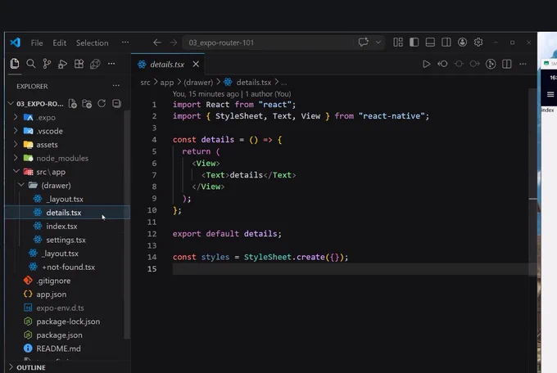The width and height of the screenshot is (557, 373).
Task: Go back with the left arrow
Action: pyautogui.click(x=157, y=43)
